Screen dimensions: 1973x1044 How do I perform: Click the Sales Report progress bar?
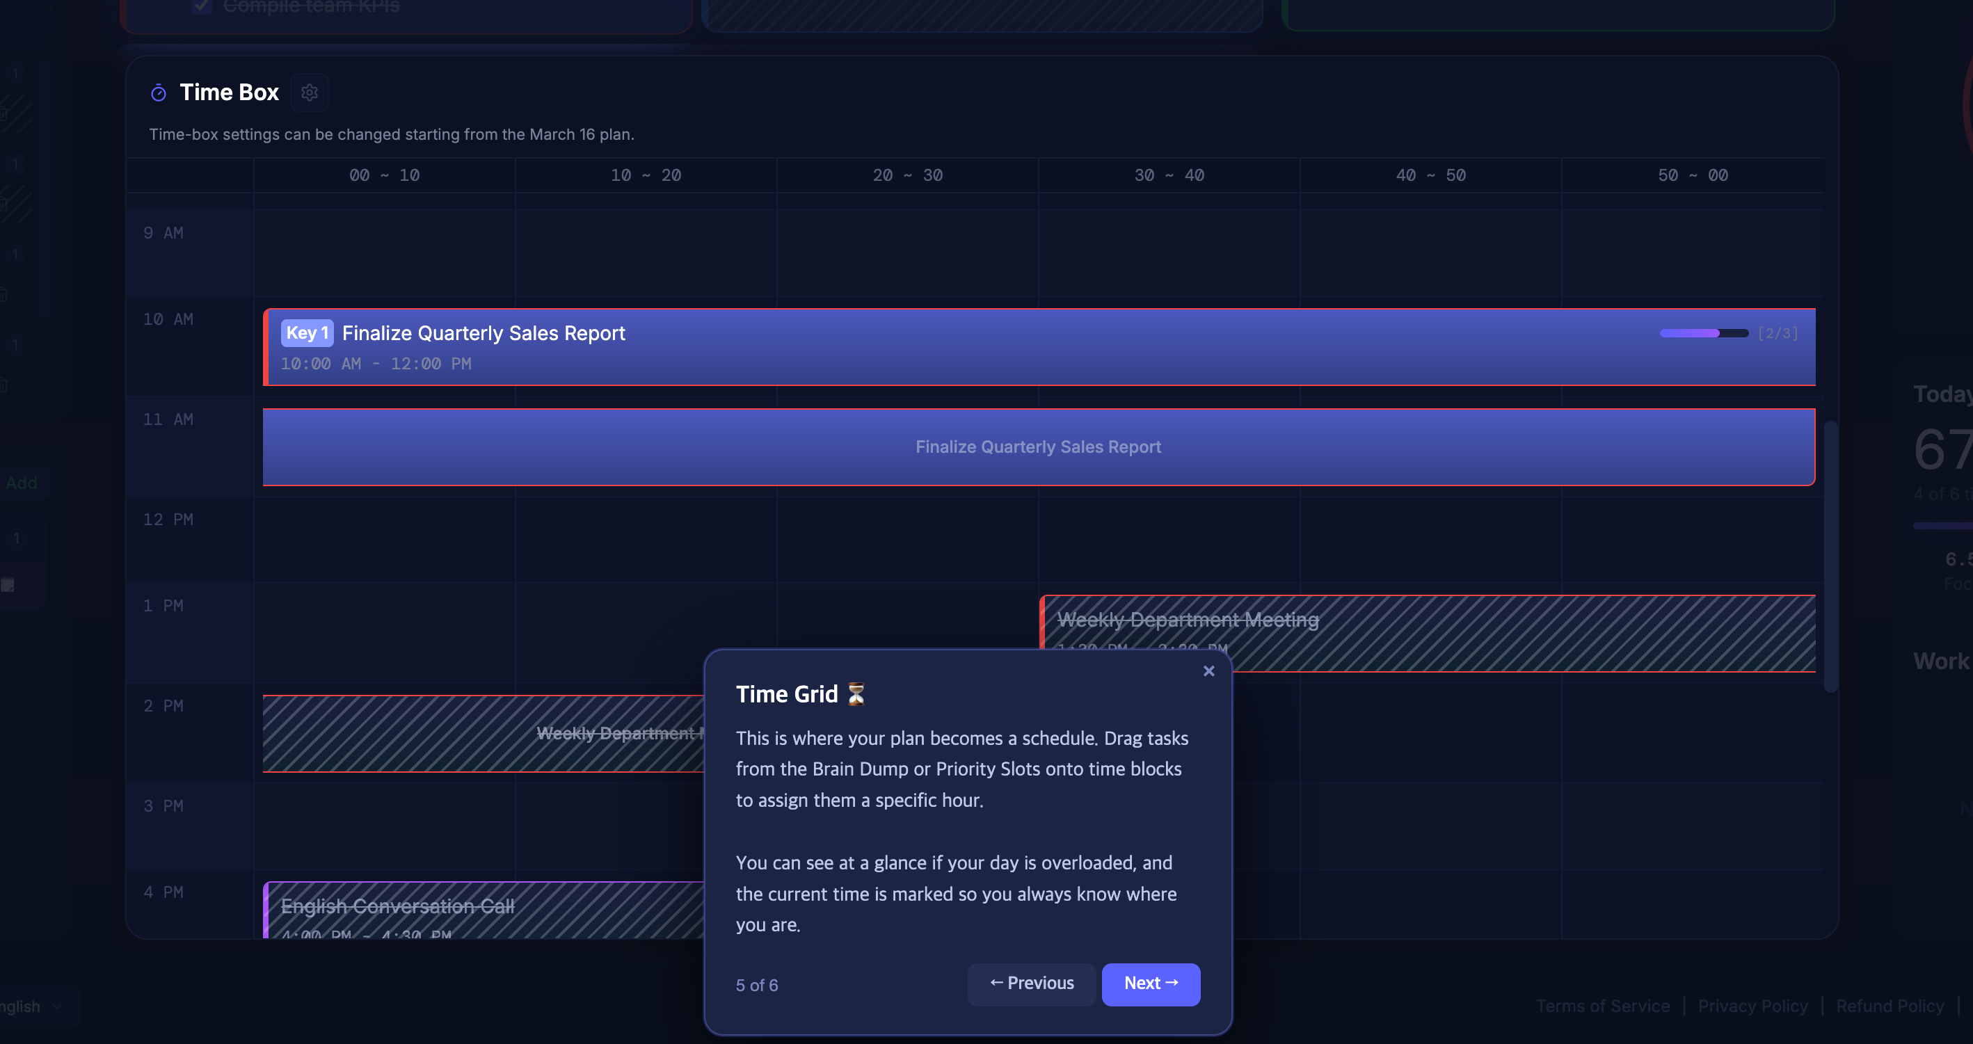click(1703, 333)
